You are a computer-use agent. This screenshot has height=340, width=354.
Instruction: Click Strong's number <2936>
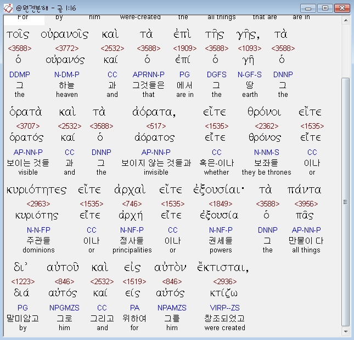point(225,281)
